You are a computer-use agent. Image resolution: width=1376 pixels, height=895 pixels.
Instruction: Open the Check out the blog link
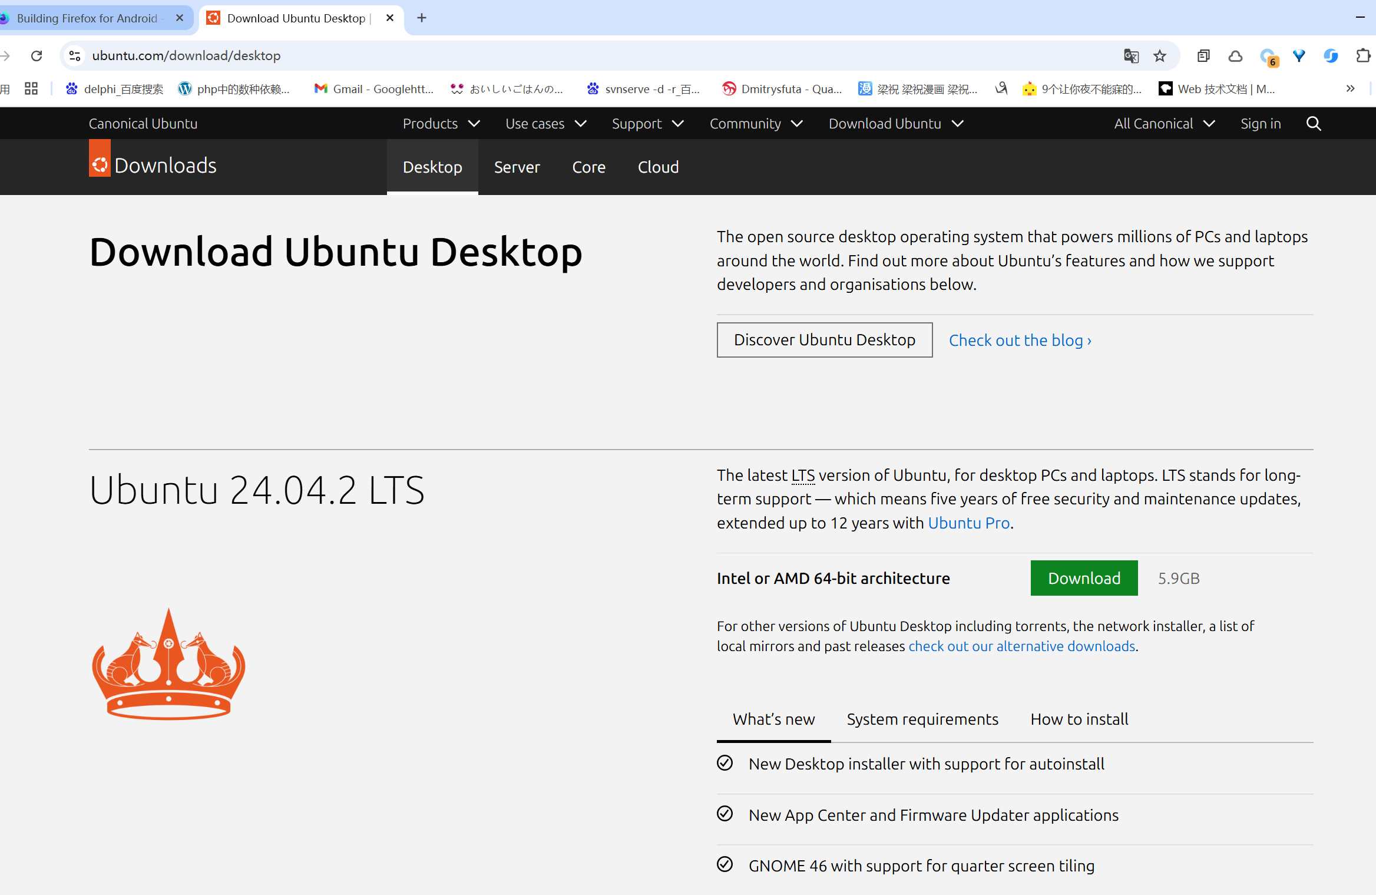[1020, 341]
